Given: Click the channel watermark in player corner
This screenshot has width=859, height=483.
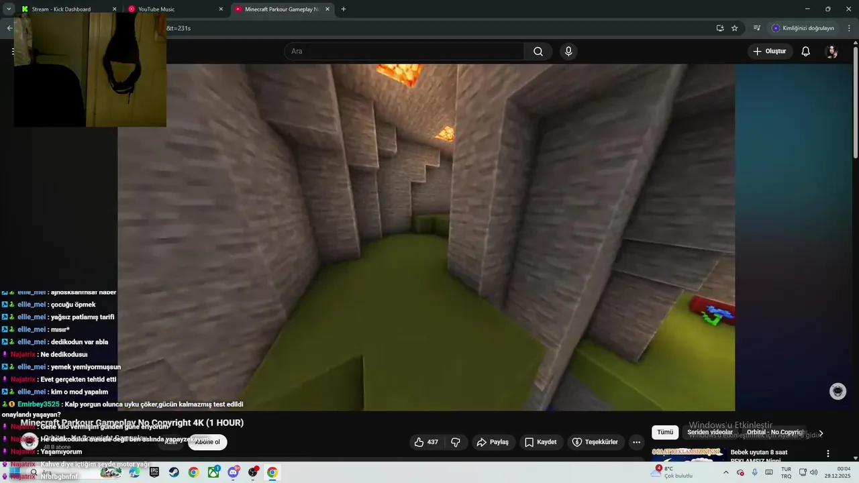Looking at the screenshot, I should (x=838, y=391).
